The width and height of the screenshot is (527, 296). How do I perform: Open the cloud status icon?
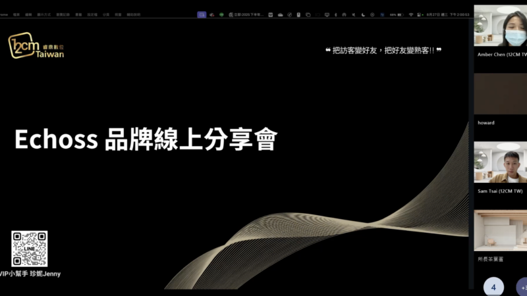tap(281, 14)
